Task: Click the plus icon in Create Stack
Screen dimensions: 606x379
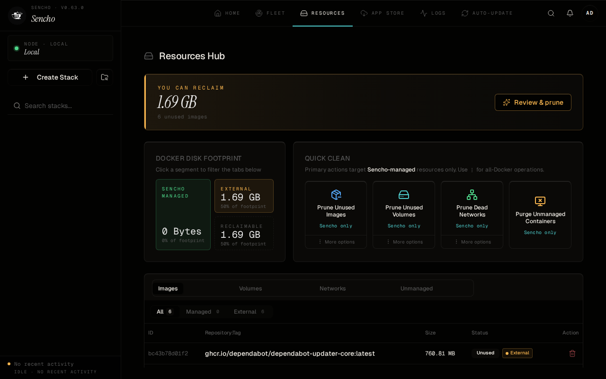Action: [x=26, y=77]
